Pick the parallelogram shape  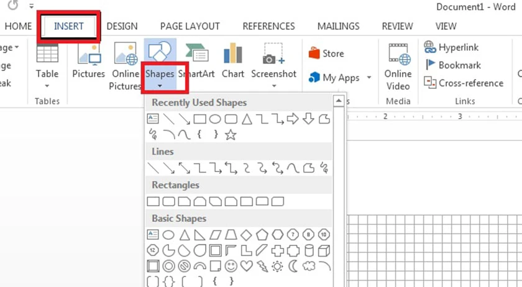point(216,235)
